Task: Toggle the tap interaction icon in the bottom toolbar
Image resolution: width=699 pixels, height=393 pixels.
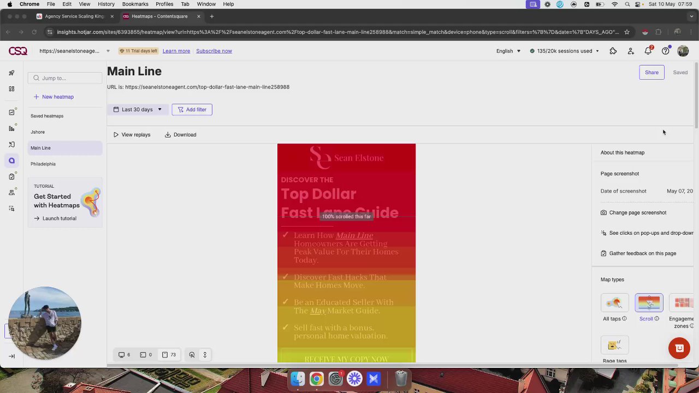Action: (192, 355)
